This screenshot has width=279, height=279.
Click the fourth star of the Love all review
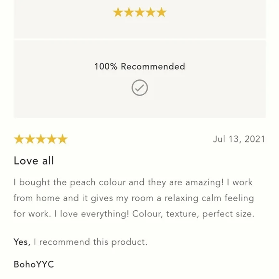(51, 139)
